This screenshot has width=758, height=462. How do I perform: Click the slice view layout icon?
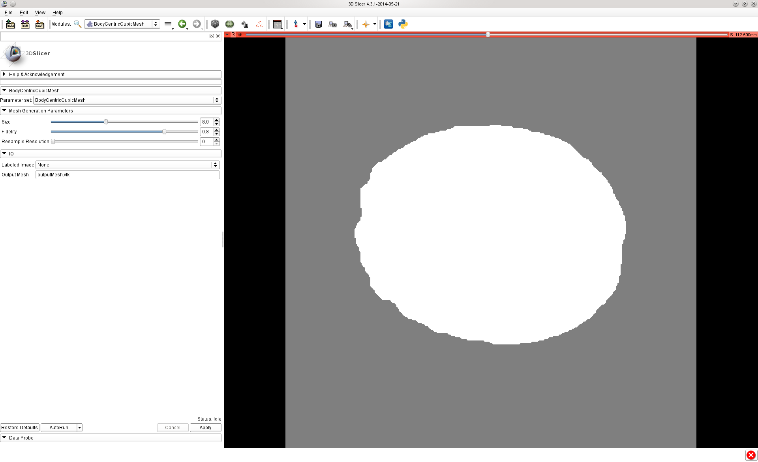[277, 24]
